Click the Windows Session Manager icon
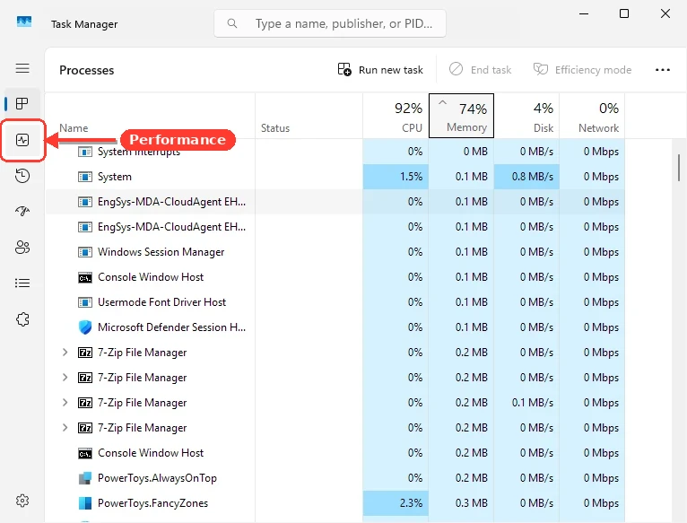 pos(85,252)
